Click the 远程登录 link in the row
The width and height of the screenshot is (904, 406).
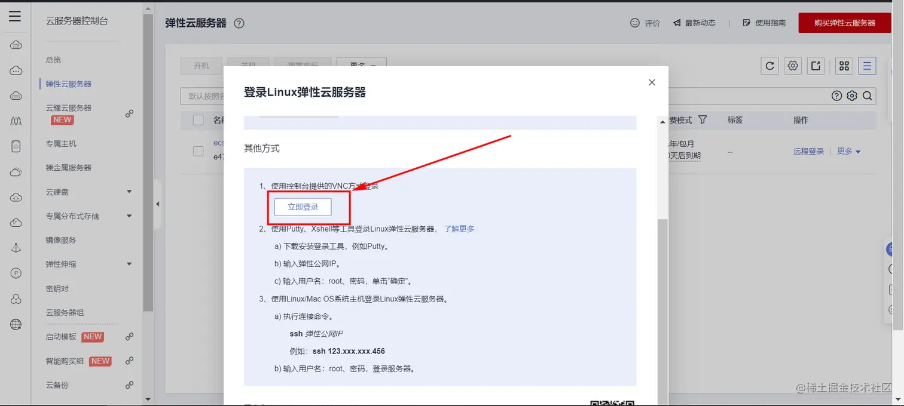coord(808,152)
